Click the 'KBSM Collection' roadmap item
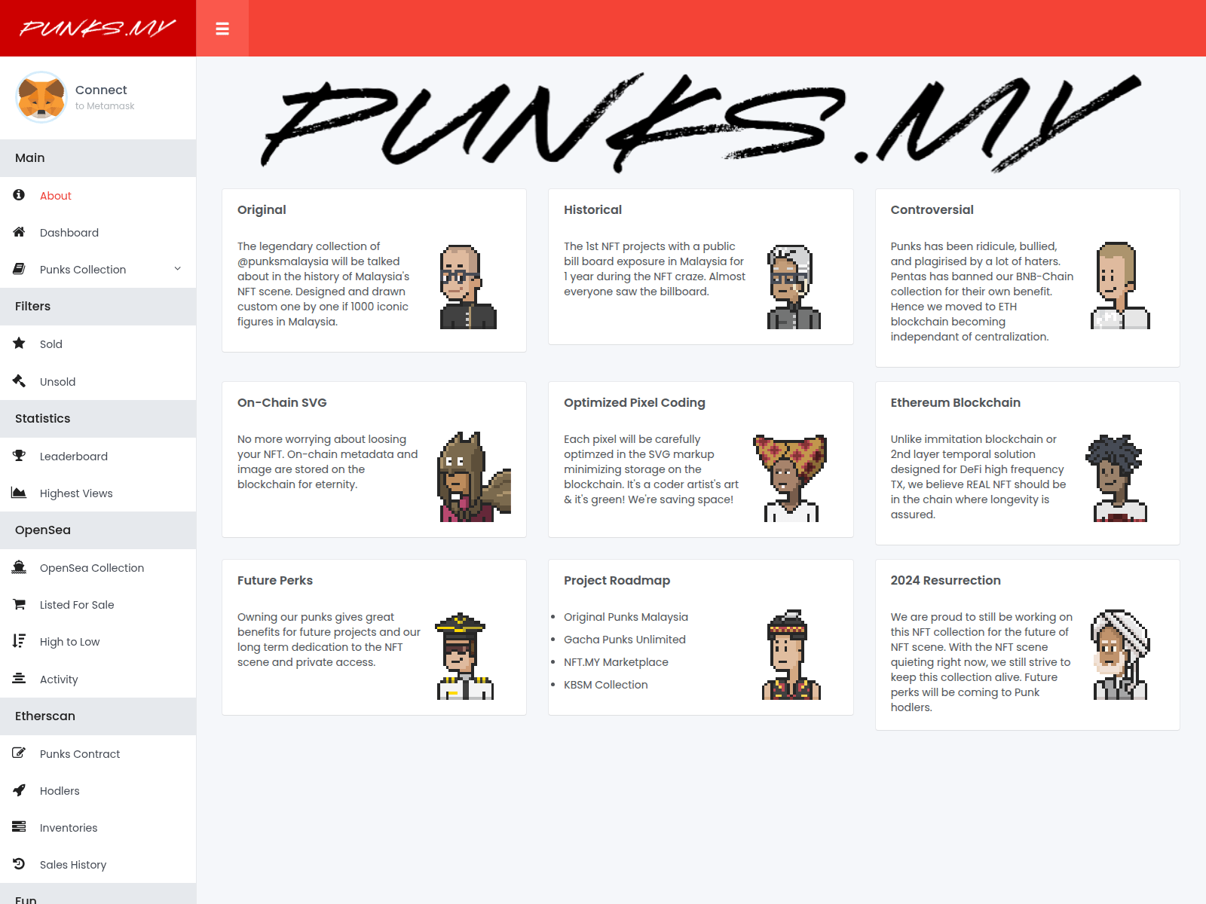This screenshot has height=904, width=1206. point(606,685)
